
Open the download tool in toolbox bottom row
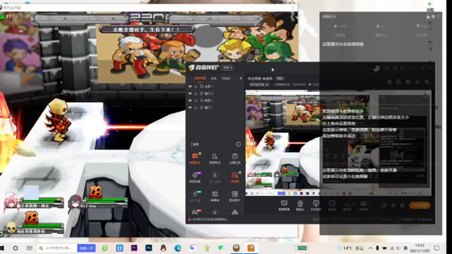[215, 212]
